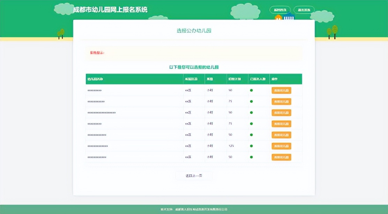
Task: Toggle the green enrollment indicator in the fourth row
Action: (x=252, y=124)
